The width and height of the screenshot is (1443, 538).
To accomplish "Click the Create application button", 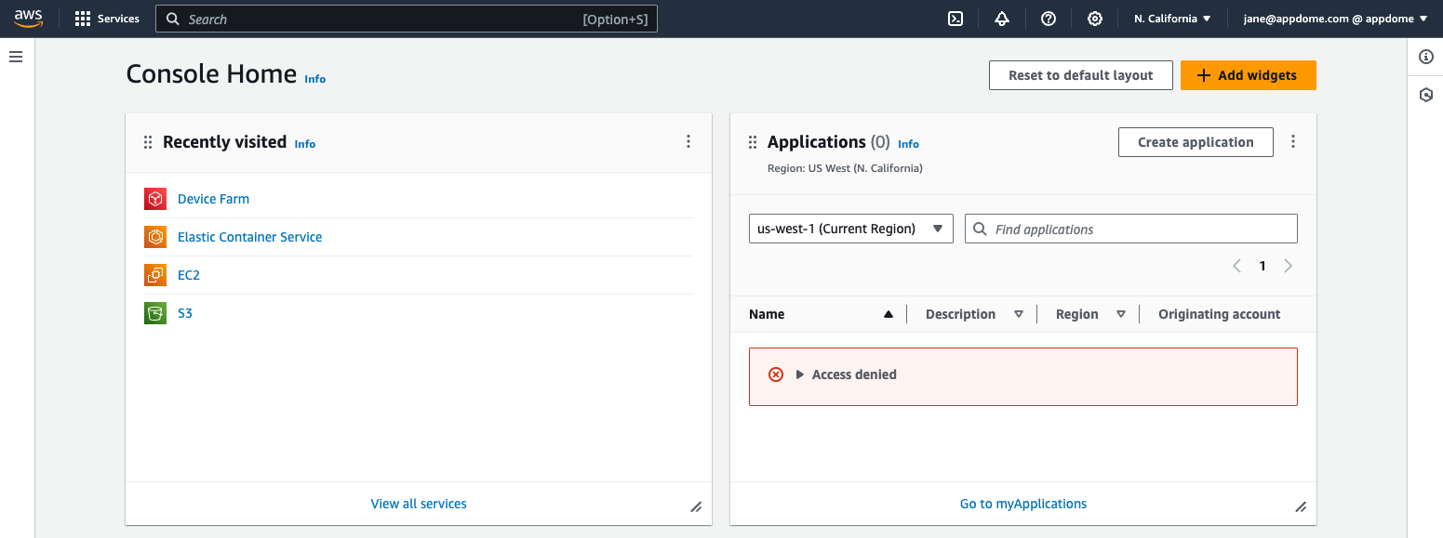I will (1196, 141).
